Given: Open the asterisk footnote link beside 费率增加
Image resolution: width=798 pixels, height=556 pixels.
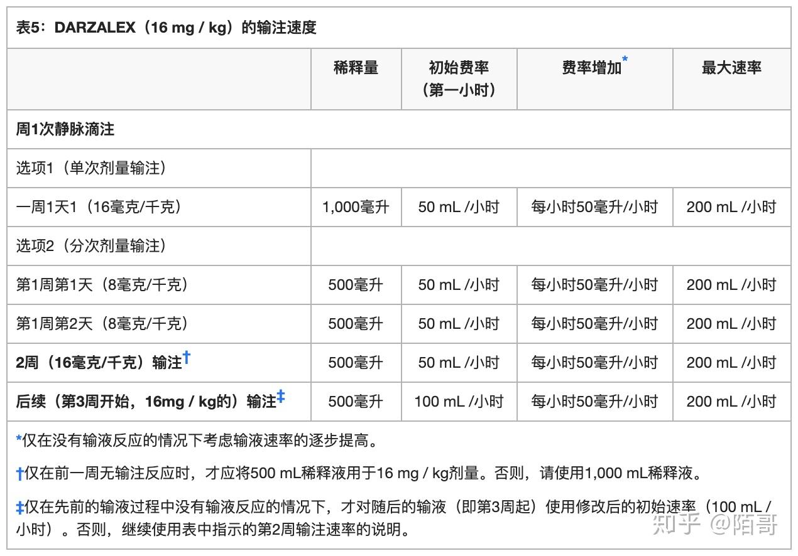Looking at the screenshot, I should (x=625, y=60).
